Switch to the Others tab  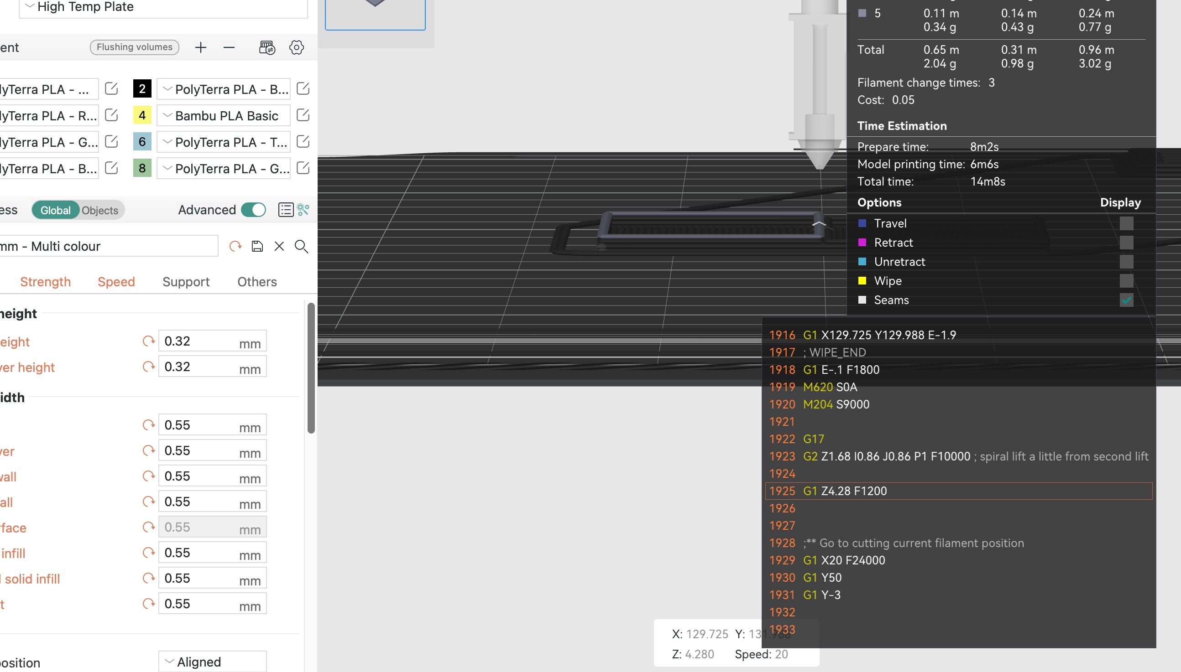[257, 282]
